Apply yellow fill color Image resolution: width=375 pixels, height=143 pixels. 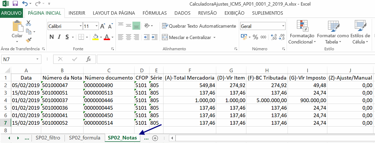[95, 37]
